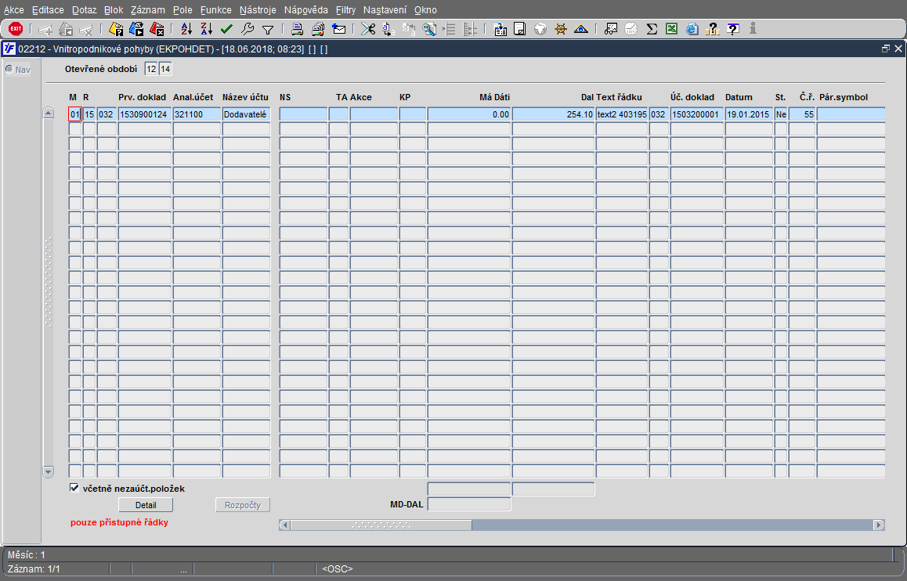Click the horizontal scrollbar thumb
907x581 pixels.
pos(381,525)
